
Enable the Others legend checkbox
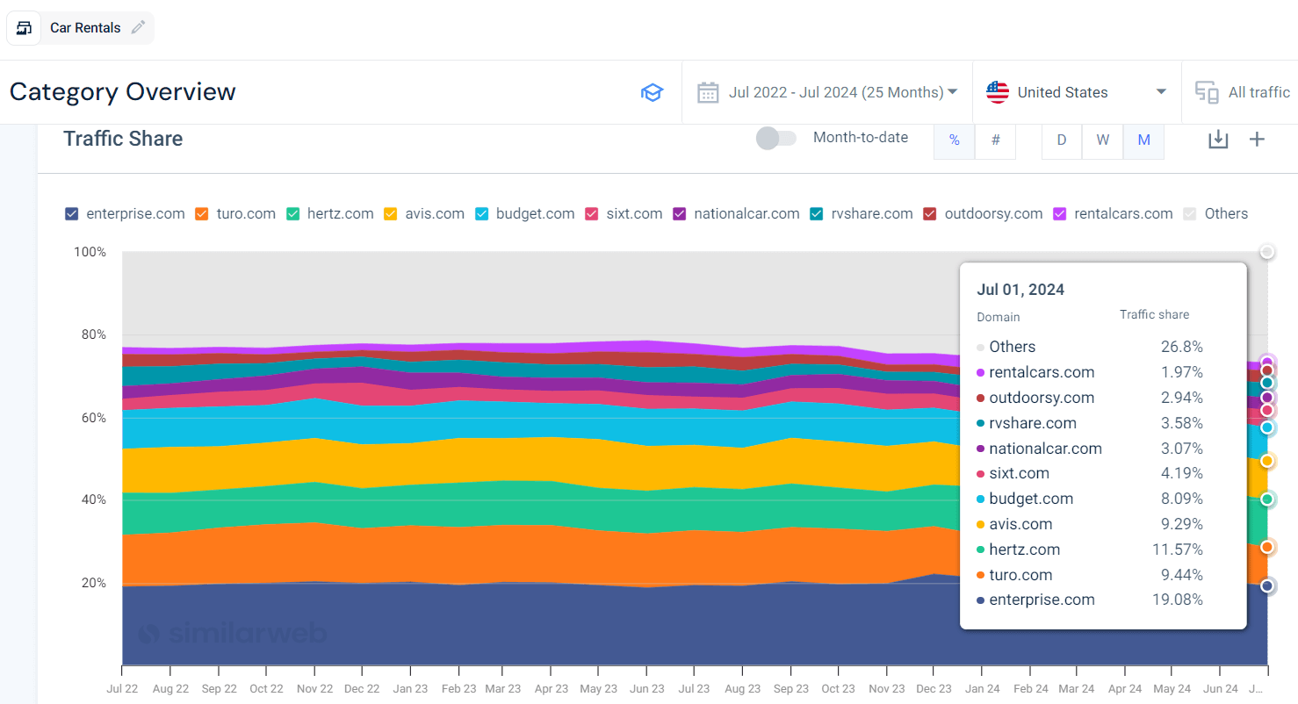[x=1190, y=213]
